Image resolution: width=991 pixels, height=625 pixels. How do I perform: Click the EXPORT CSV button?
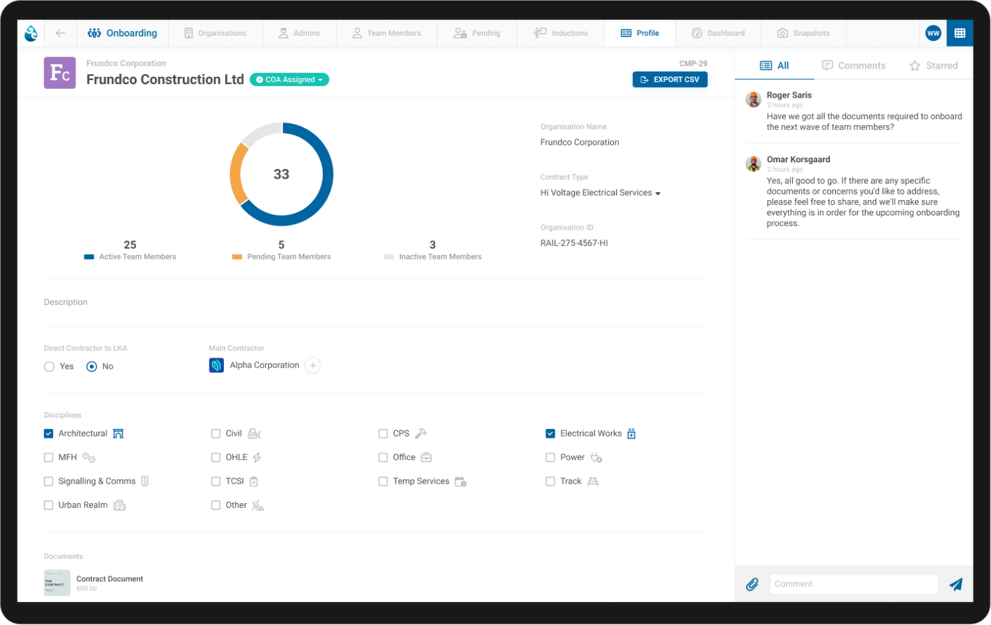(x=669, y=79)
